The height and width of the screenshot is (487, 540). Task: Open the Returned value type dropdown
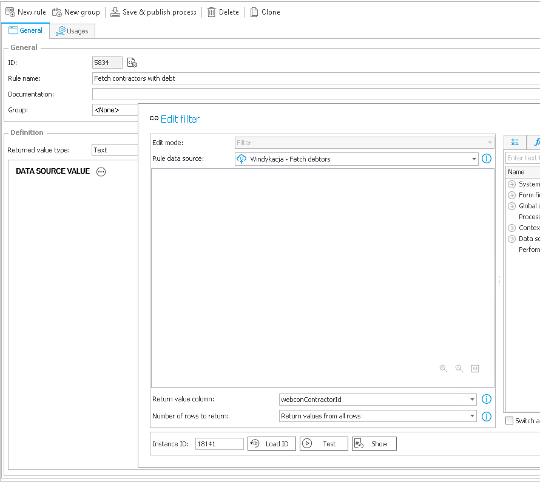115,150
